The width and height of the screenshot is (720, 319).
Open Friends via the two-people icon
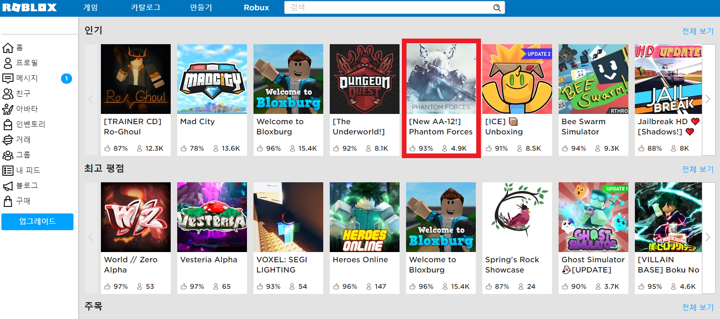point(7,93)
